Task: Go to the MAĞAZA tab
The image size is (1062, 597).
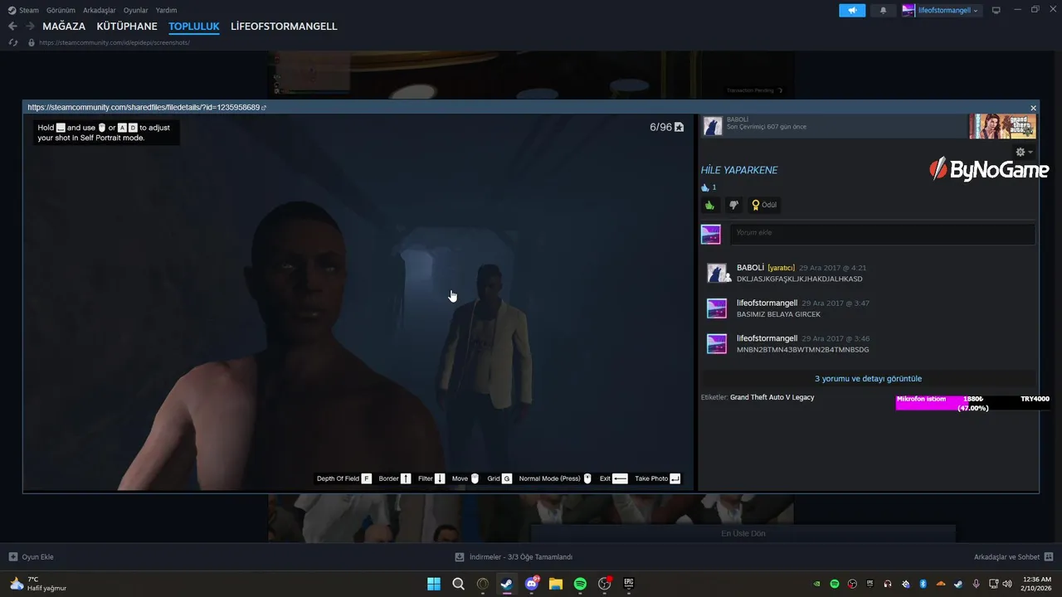Action: tap(64, 27)
